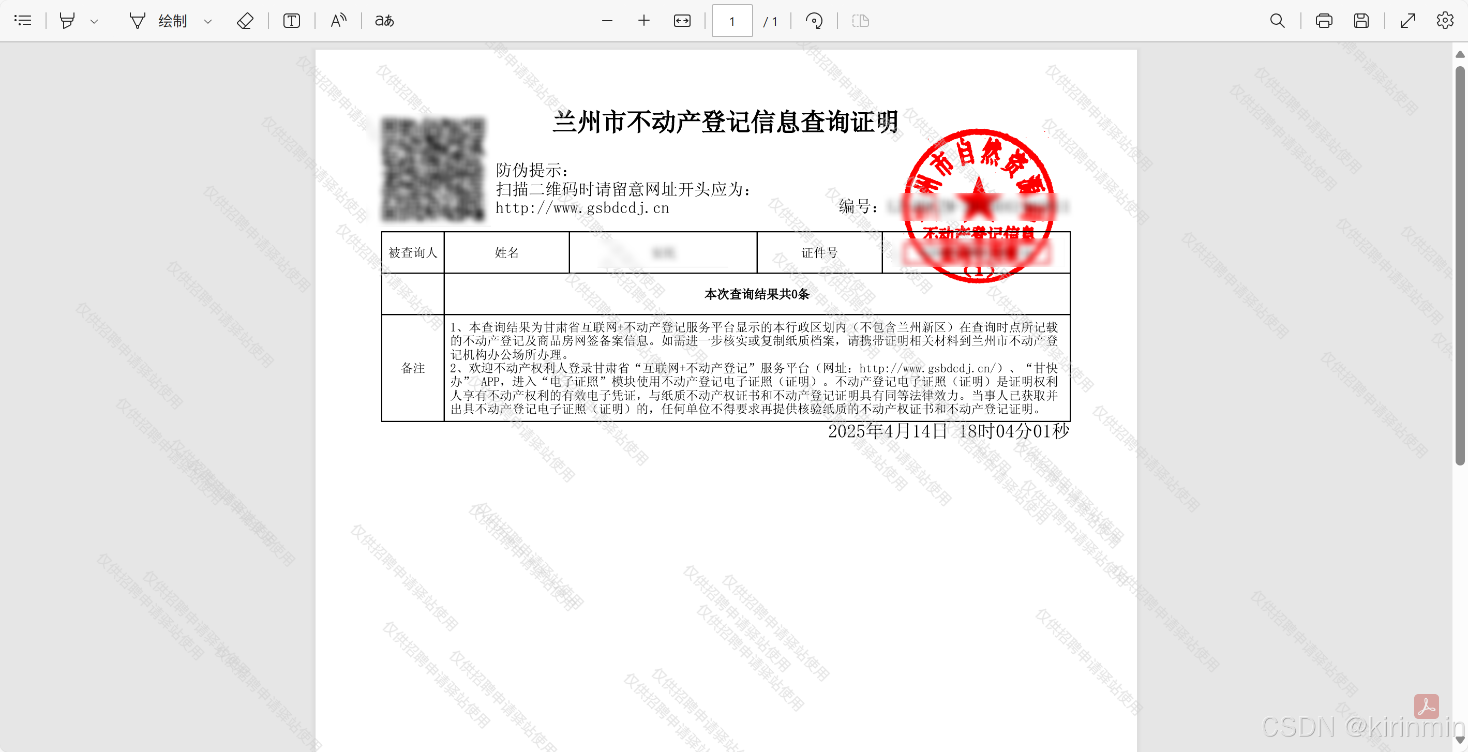This screenshot has width=1468, height=752.
Task: Save the PDF file
Action: (1361, 21)
